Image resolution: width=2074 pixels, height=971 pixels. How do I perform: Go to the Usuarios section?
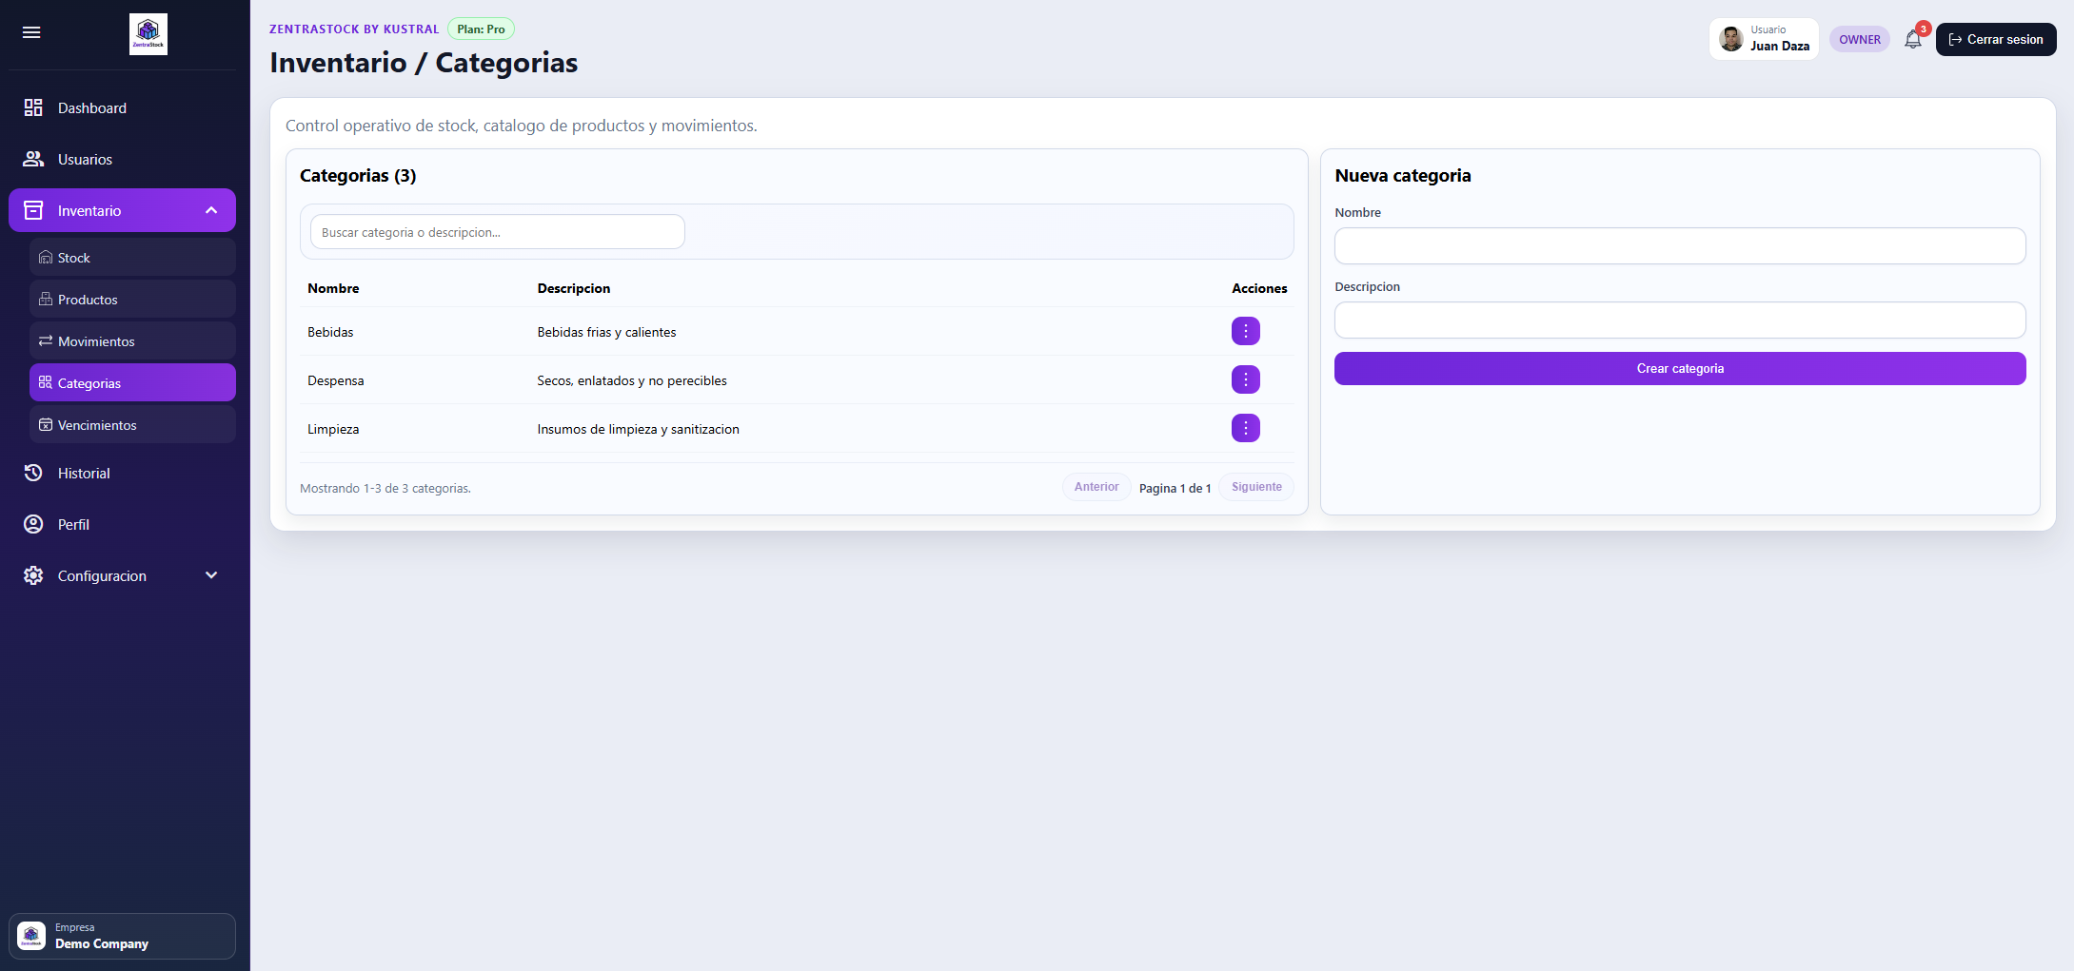tap(122, 160)
